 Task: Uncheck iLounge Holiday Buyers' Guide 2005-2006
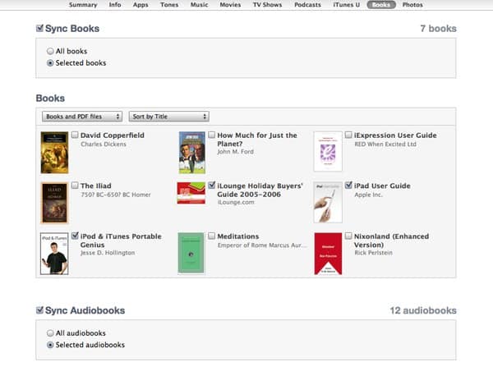(212, 185)
